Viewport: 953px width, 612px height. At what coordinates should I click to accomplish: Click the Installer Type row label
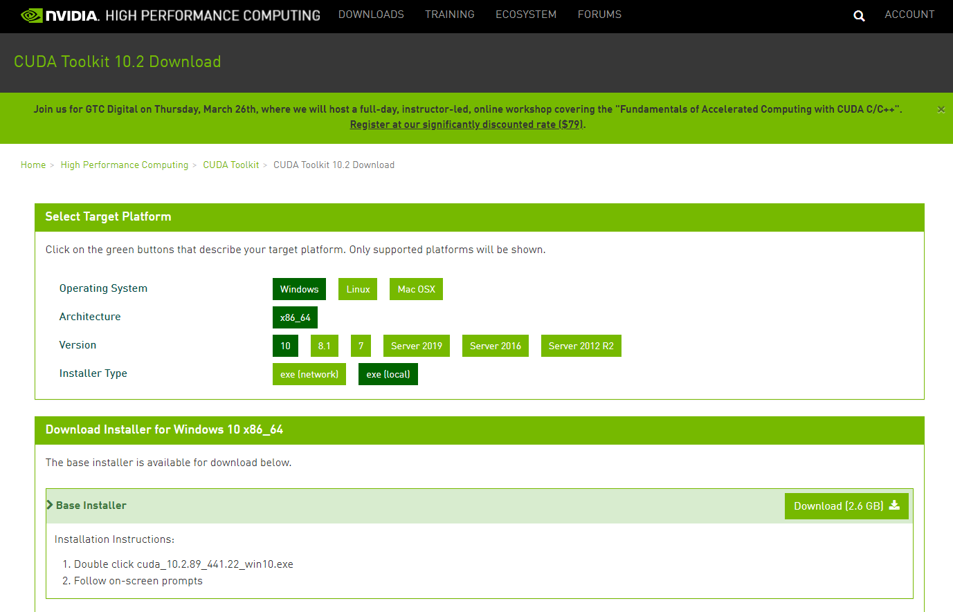click(93, 373)
